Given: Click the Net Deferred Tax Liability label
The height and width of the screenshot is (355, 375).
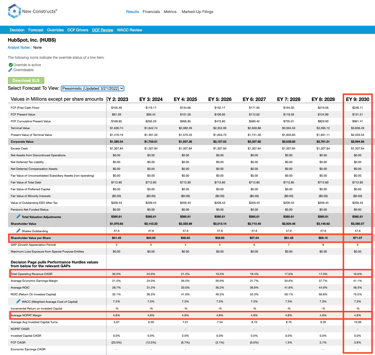Looking at the screenshot, I should (27, 162).
